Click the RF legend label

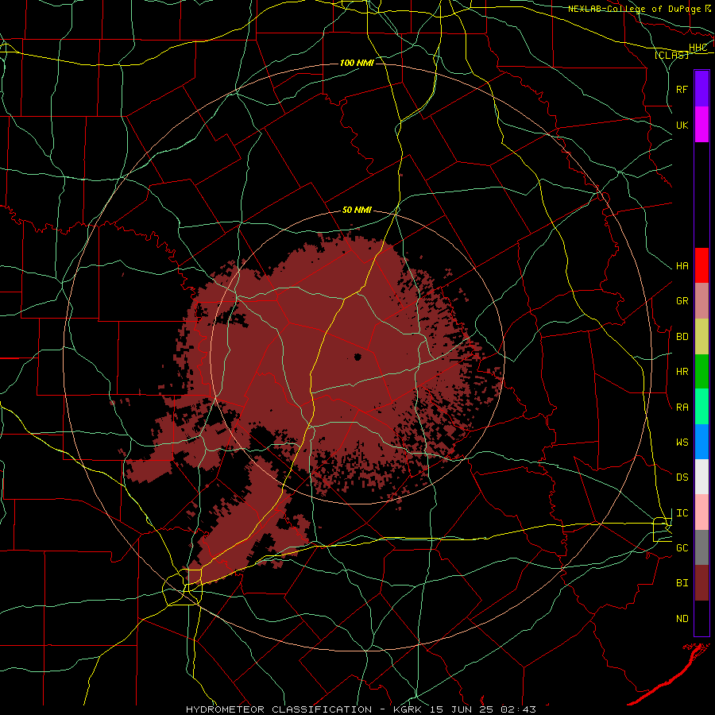[x=682, y=89]
